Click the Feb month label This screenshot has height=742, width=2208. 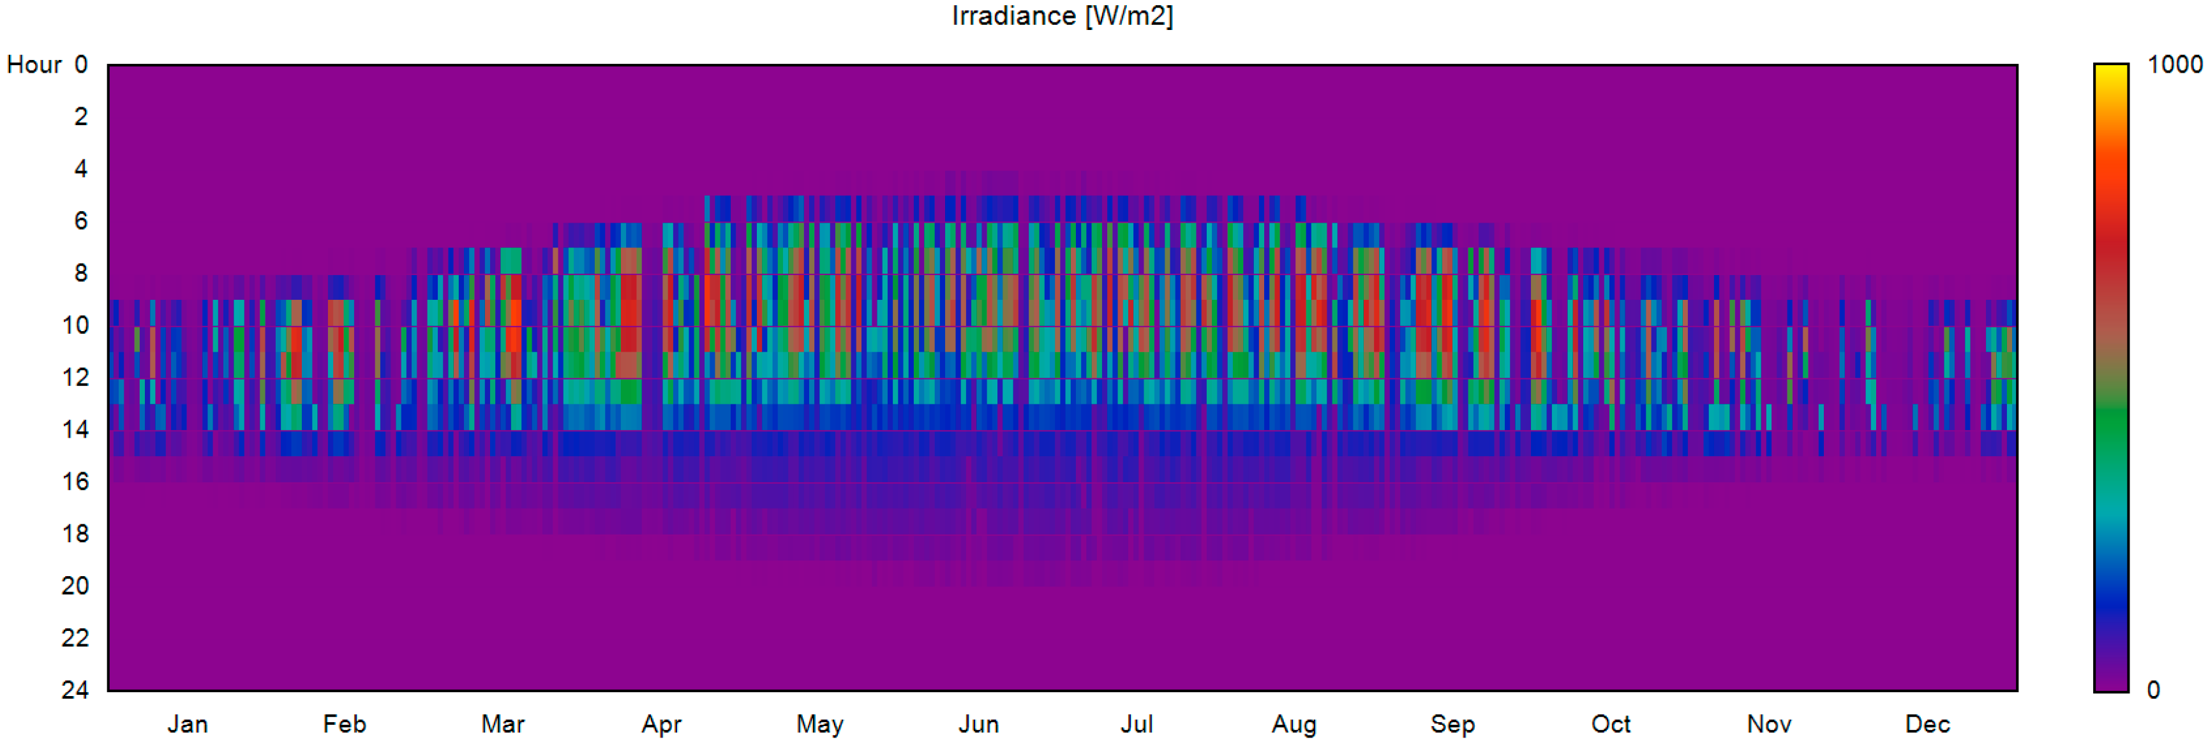tap(345, 724)
